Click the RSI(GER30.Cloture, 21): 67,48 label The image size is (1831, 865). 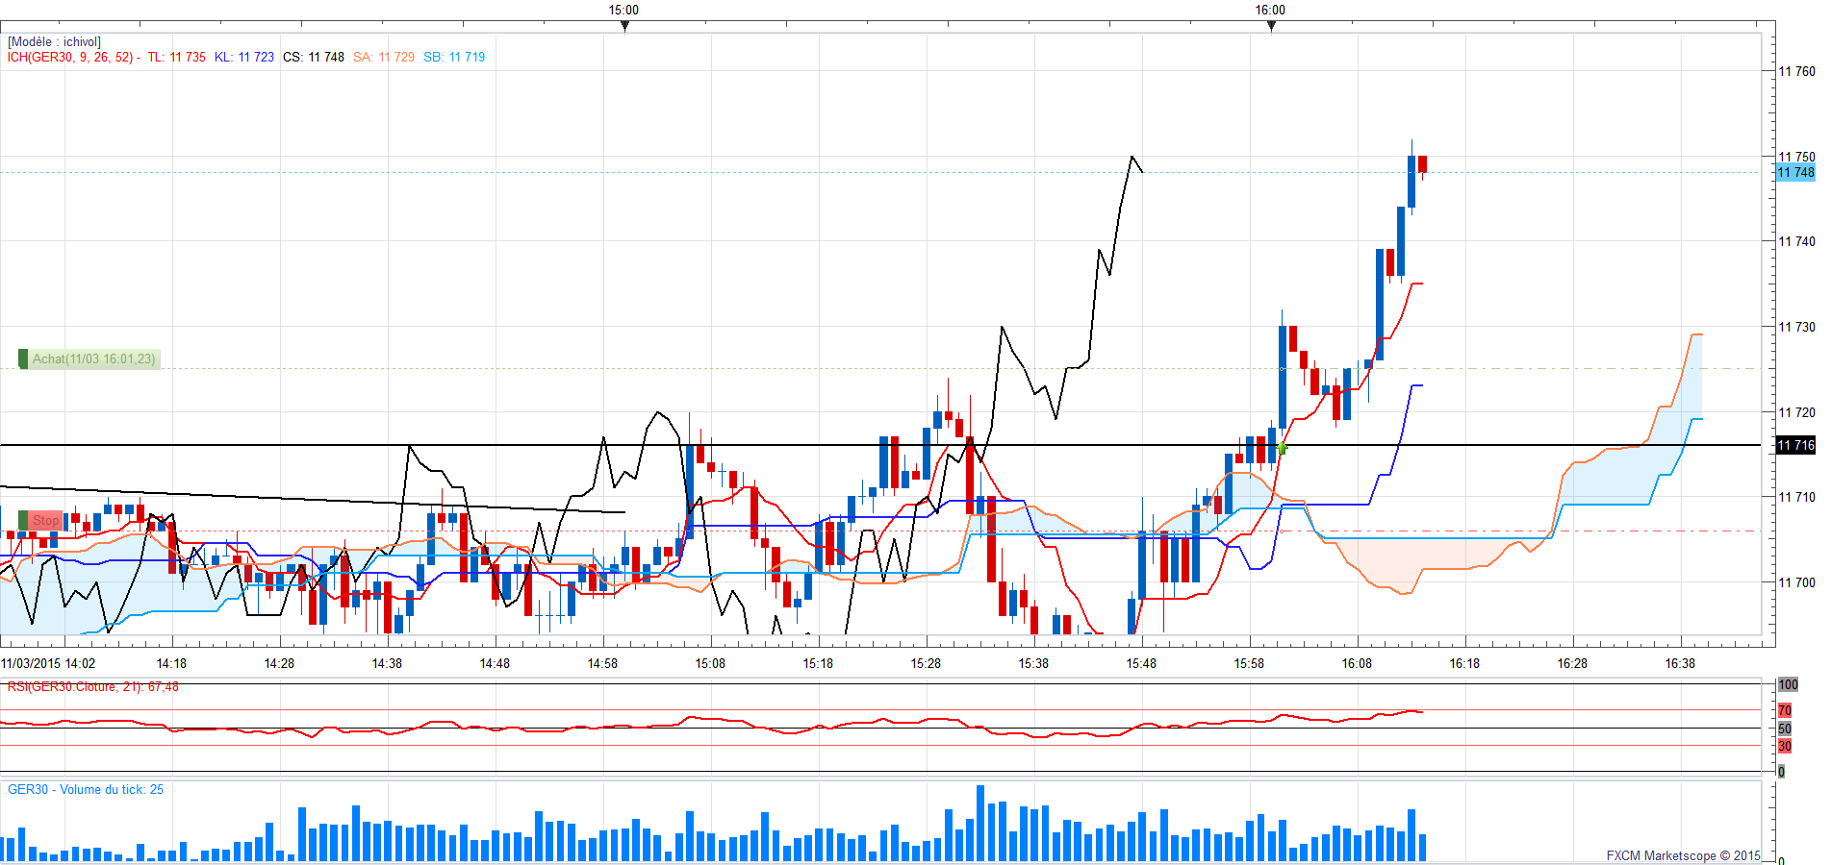(93, 686)
